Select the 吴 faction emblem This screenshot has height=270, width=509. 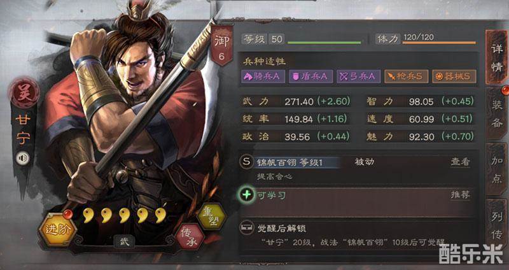24,93
